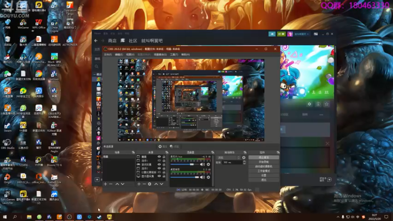The image size is (393, 221).
Task: Adjust second mixer channel volume slider
Action: click(x=185, y=177)
